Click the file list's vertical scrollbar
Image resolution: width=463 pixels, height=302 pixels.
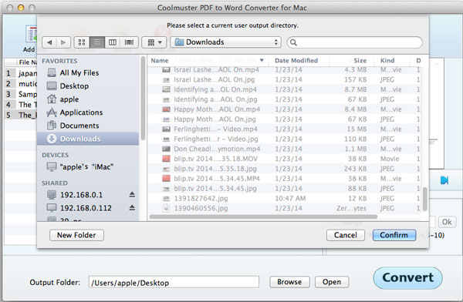click(425, 199)
